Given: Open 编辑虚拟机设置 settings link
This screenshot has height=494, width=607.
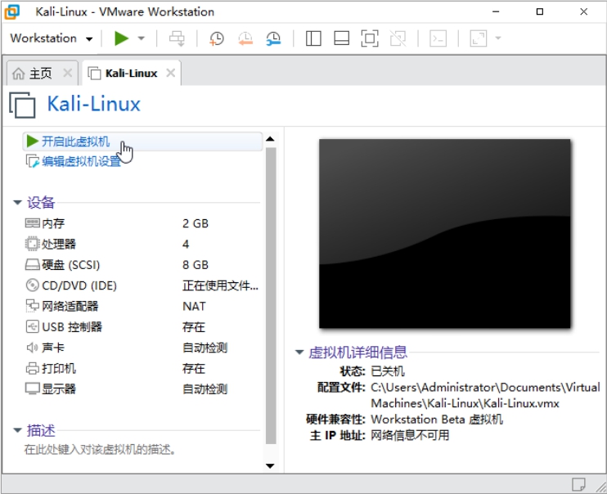Looking at the screenshot, I should pyautogui.click(x=81, y=161).
